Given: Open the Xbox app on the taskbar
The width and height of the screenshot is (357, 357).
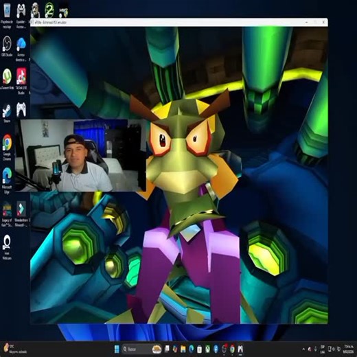Looking at the screenshot, I should (x=207, y=349).
